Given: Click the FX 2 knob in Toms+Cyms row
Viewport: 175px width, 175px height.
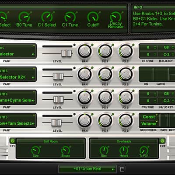Looking at the screenshot, I should point(126,98).
